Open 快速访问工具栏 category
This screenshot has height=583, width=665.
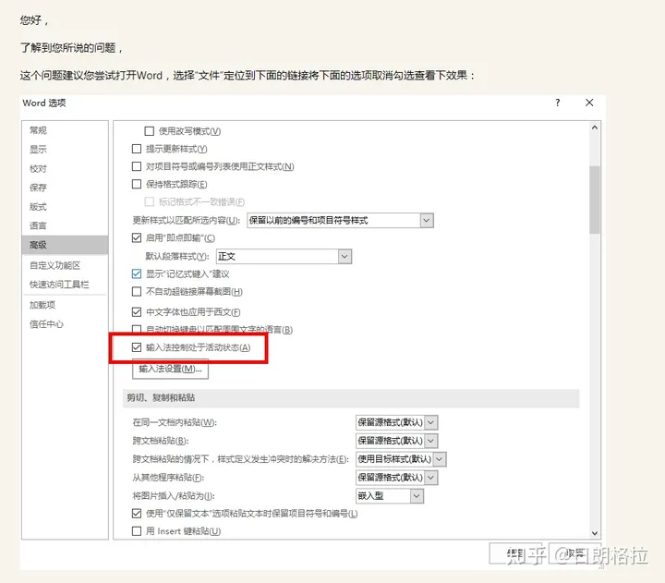pyautogui.click(x=66, y=285)
